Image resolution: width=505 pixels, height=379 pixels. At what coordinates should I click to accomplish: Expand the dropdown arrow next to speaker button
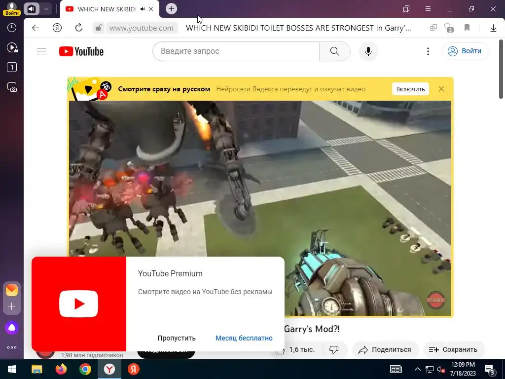pos(46,9)
